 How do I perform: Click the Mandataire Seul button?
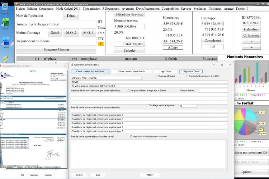point(246,162)
